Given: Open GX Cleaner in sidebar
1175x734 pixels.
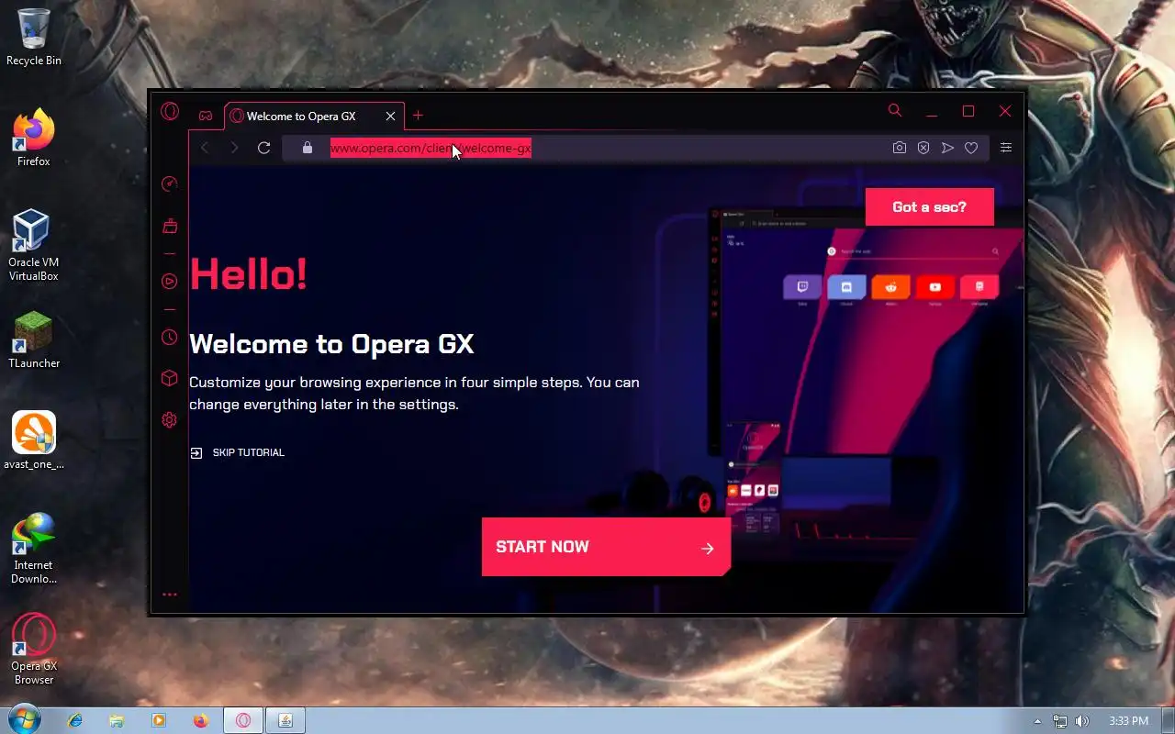Looking at the screenshot, I should click(x=169, y=226).
